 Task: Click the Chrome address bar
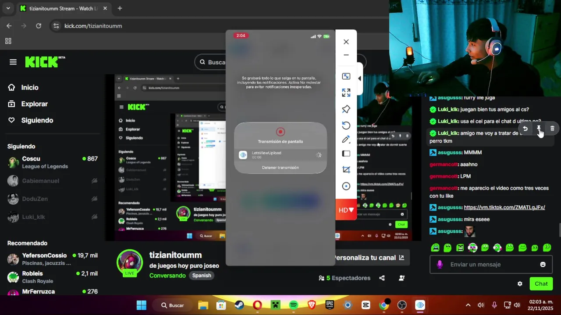point(219,26)
